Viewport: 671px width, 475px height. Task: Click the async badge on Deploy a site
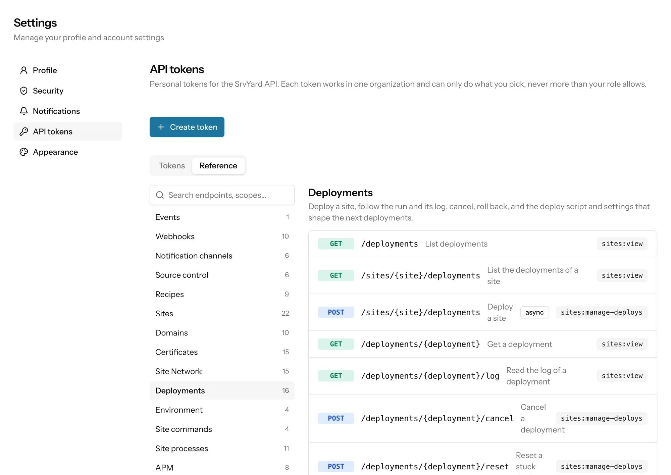534,313
